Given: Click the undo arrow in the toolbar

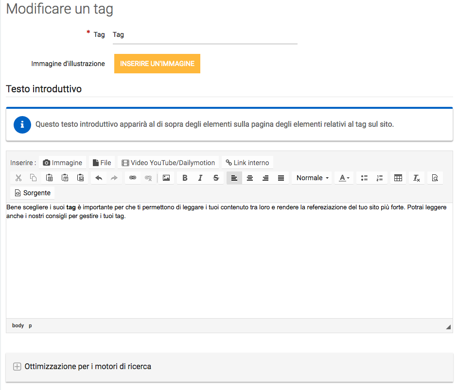Looking at the screenshot, I should click(99, 178).
